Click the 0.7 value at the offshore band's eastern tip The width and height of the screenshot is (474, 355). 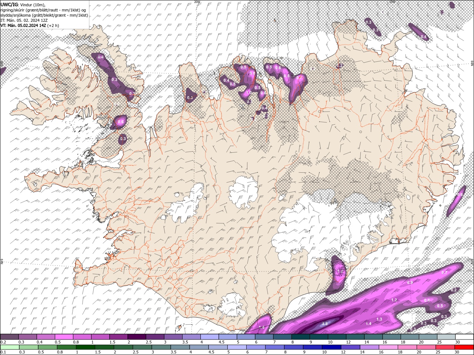pyautogui.click(x=444, y=273)
